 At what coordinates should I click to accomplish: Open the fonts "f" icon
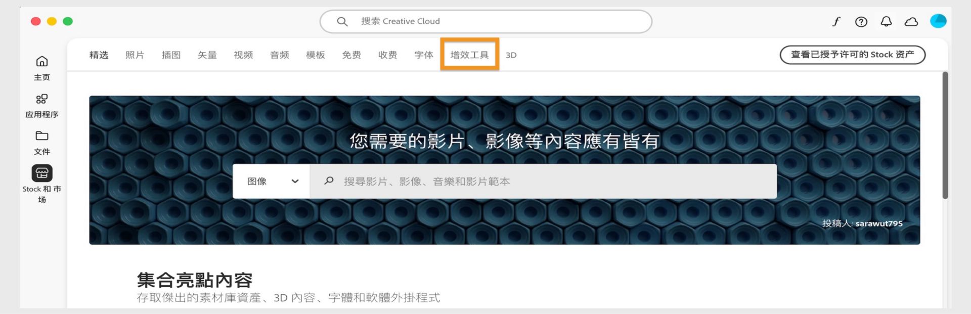[836, 21]
